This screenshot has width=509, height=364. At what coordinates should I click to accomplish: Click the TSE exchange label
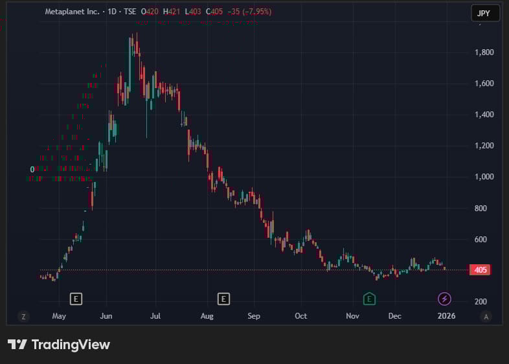tap(130, 12)
